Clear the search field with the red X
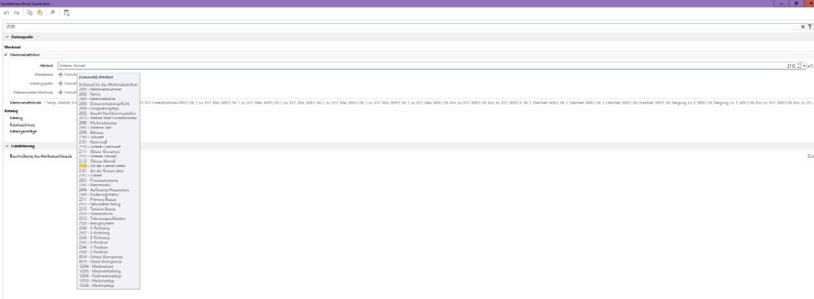Image resolution: width=814 pixels, height=299 pixels. click(x=803, y=26)
